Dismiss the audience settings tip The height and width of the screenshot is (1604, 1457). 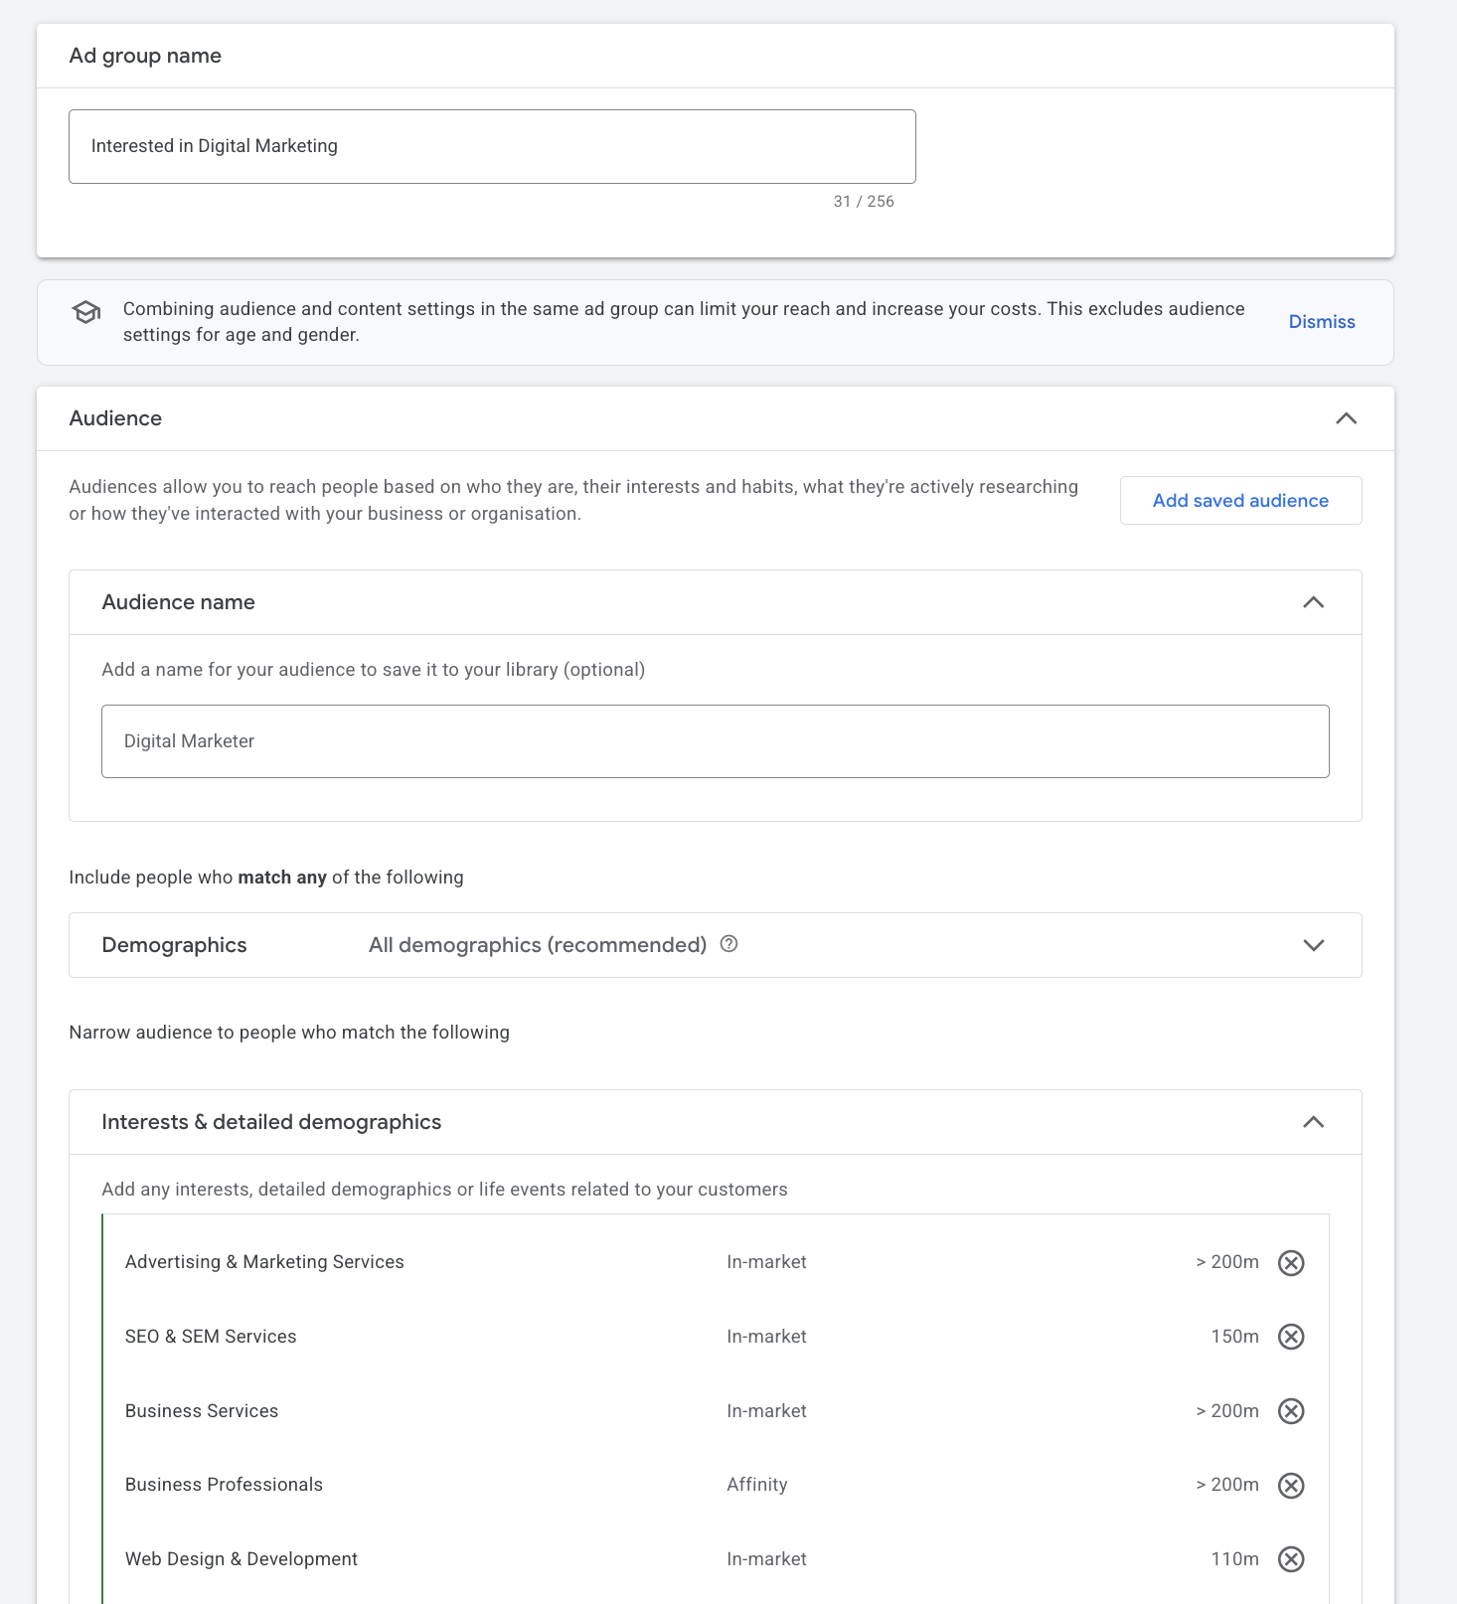(x=1322, y=322)
